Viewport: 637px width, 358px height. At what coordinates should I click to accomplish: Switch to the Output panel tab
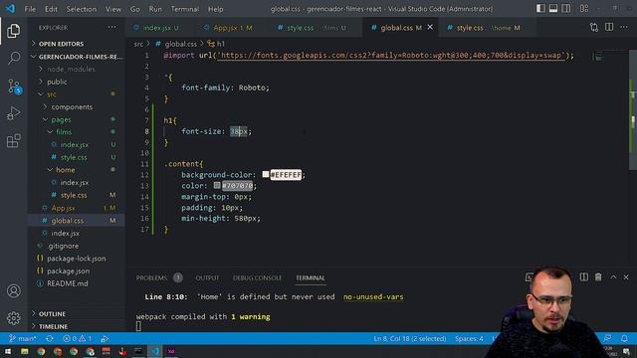coord(207,277)
